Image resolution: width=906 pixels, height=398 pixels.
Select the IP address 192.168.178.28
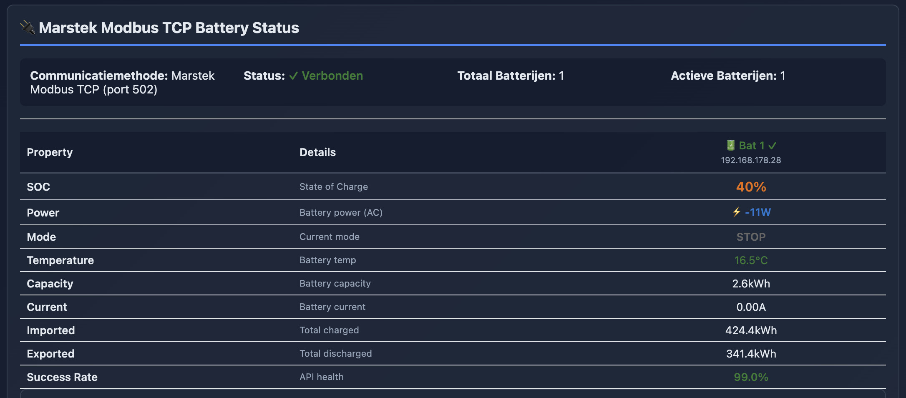tap(751, 160)
